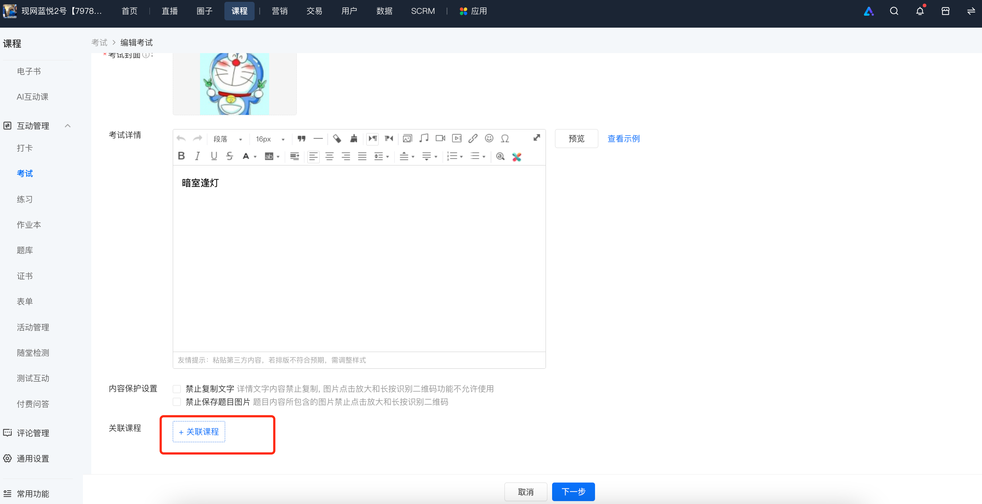Open emoji picker in editor
Viewport: 982px width, 504px height.
(x=489, y=139)
